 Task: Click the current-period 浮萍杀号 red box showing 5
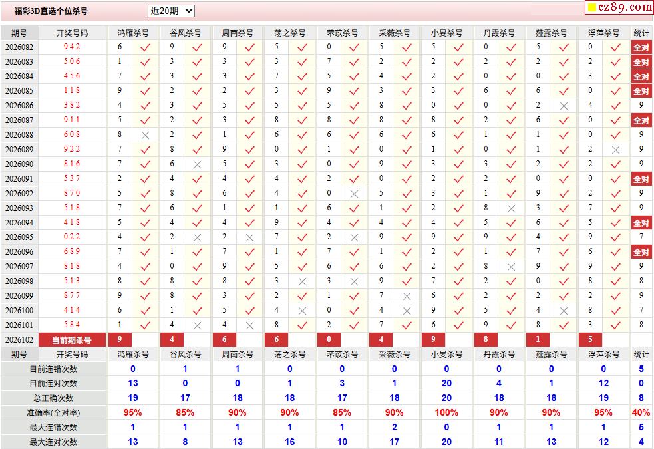590,339
